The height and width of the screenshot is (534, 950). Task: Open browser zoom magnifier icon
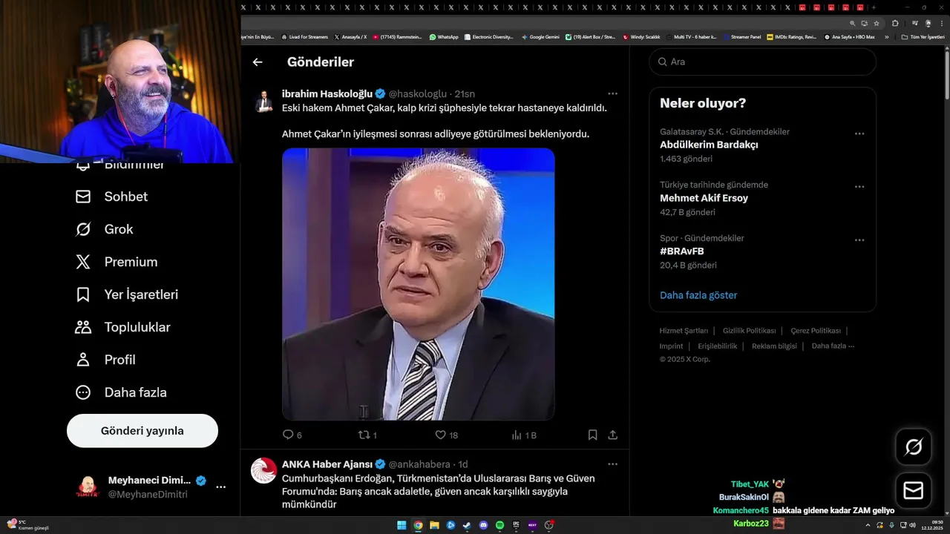pyautogui.click(x=853, y=23)
